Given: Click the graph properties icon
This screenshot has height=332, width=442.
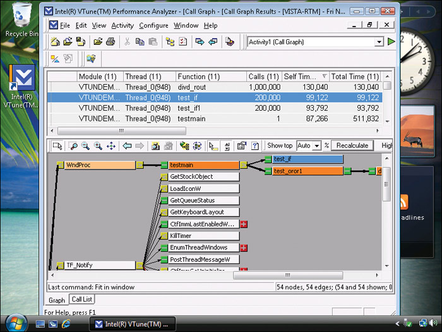Looking at the screenshot, I should [242, 145].
